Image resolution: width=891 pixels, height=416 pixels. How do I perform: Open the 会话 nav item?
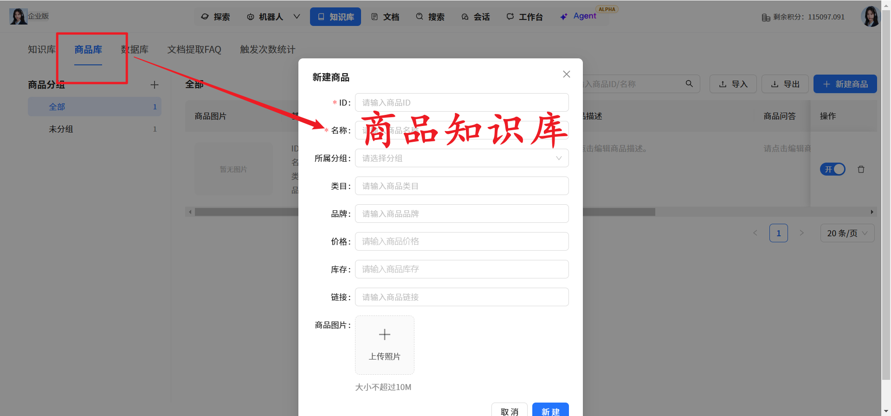[476, 17]
